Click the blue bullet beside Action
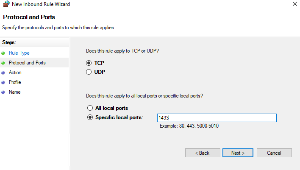 (x=3, y=72)
